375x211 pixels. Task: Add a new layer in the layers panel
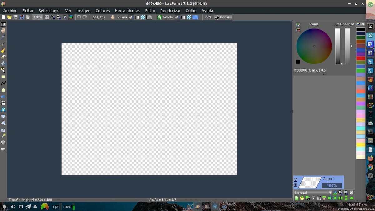pyautogui.click(x=297, y=198)
